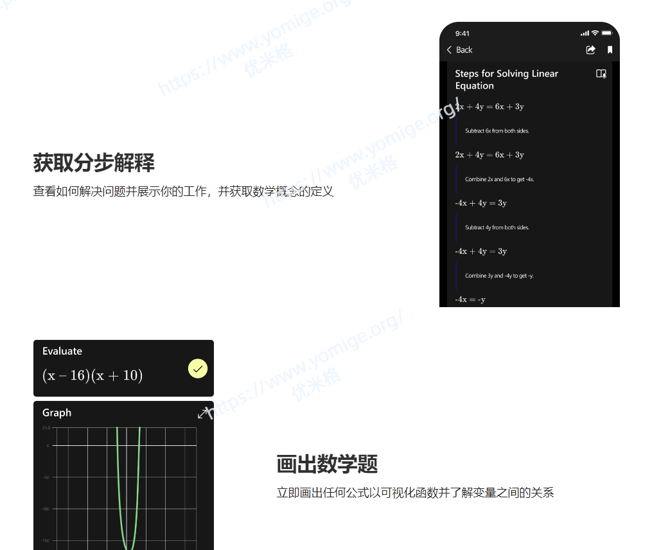Select the equation '-4x = -y'

pos(470,299)
